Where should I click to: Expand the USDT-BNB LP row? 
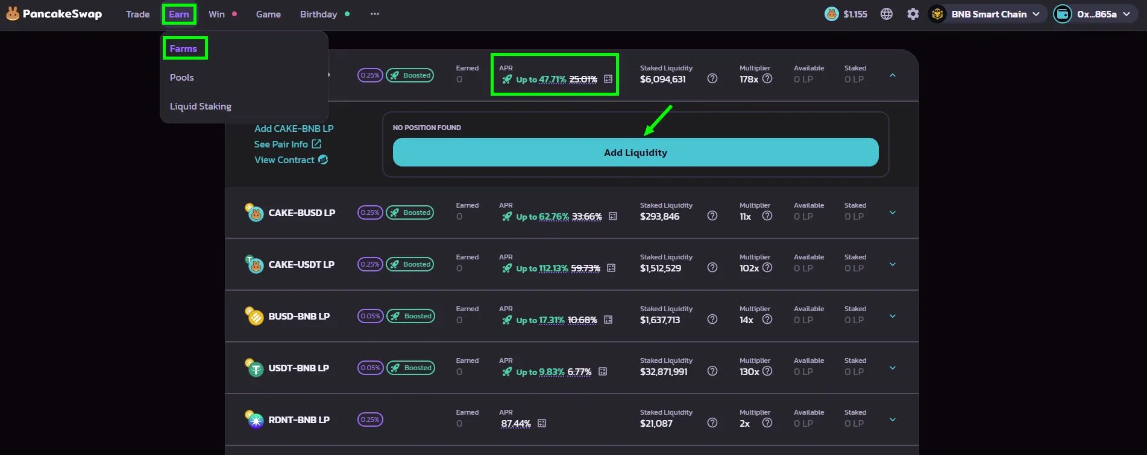893,368
